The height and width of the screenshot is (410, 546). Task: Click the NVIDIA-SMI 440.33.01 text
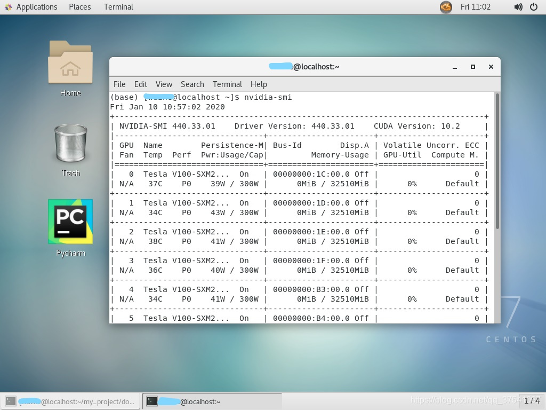pyautogui.click(x=167, y=126)
